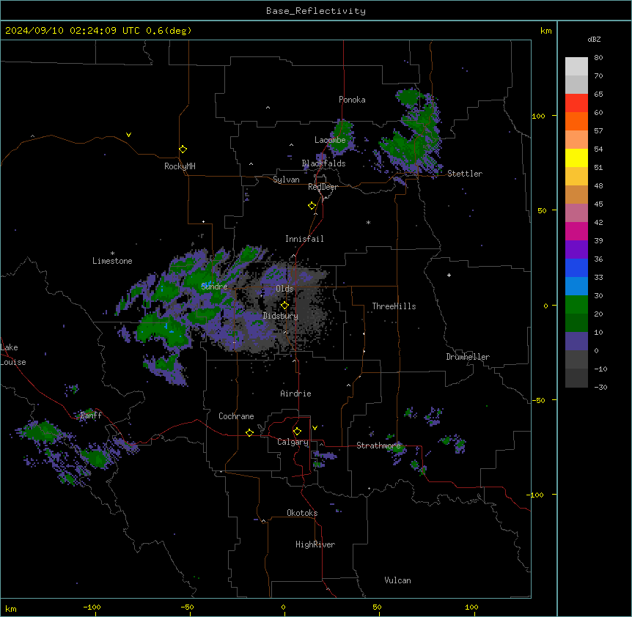Pick the white swatch between 80 and 70

pos(576,66)
